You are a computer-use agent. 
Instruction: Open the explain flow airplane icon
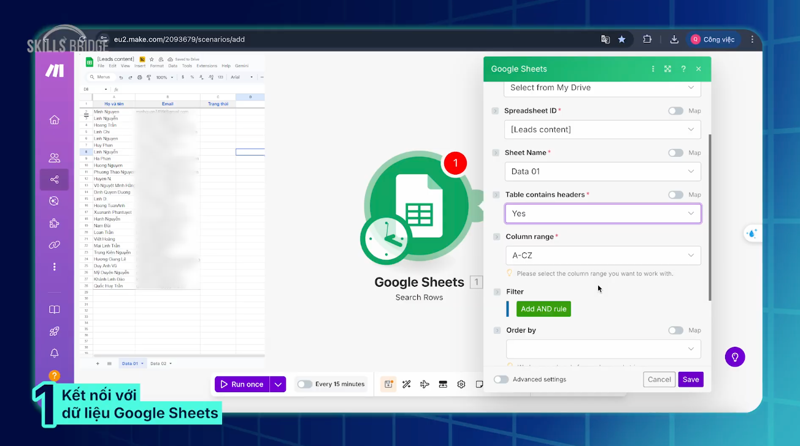(425, 384)
